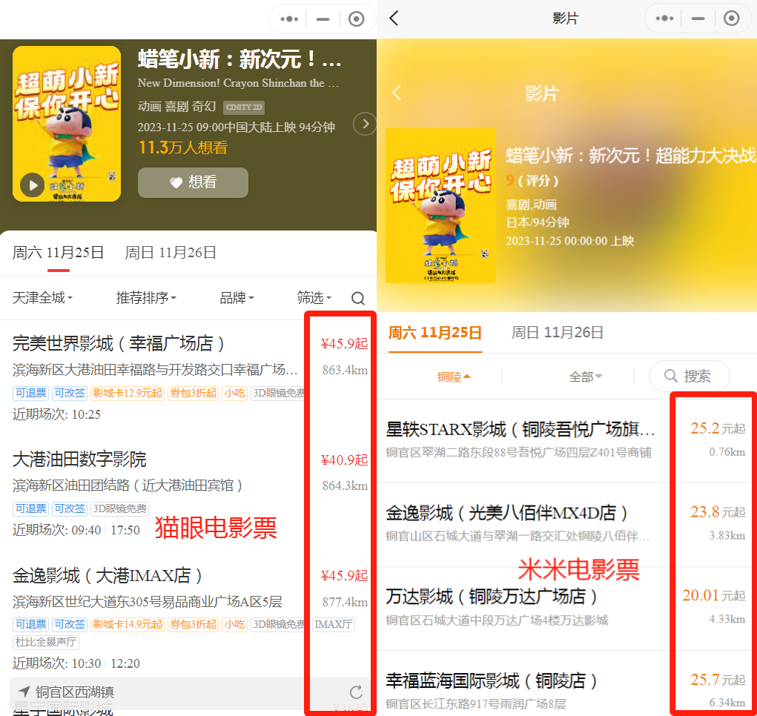Viewport: 757px width, 716px height.
Task: Select 周六 11月25日 tab in Maoyan
Action: click(x=58, y=252)
